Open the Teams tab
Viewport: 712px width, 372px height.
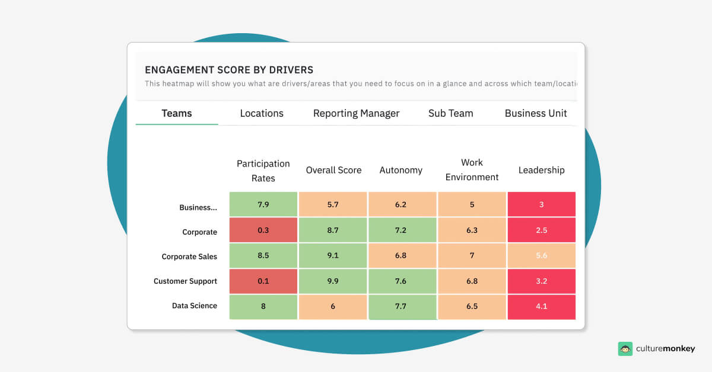point(176,113)
